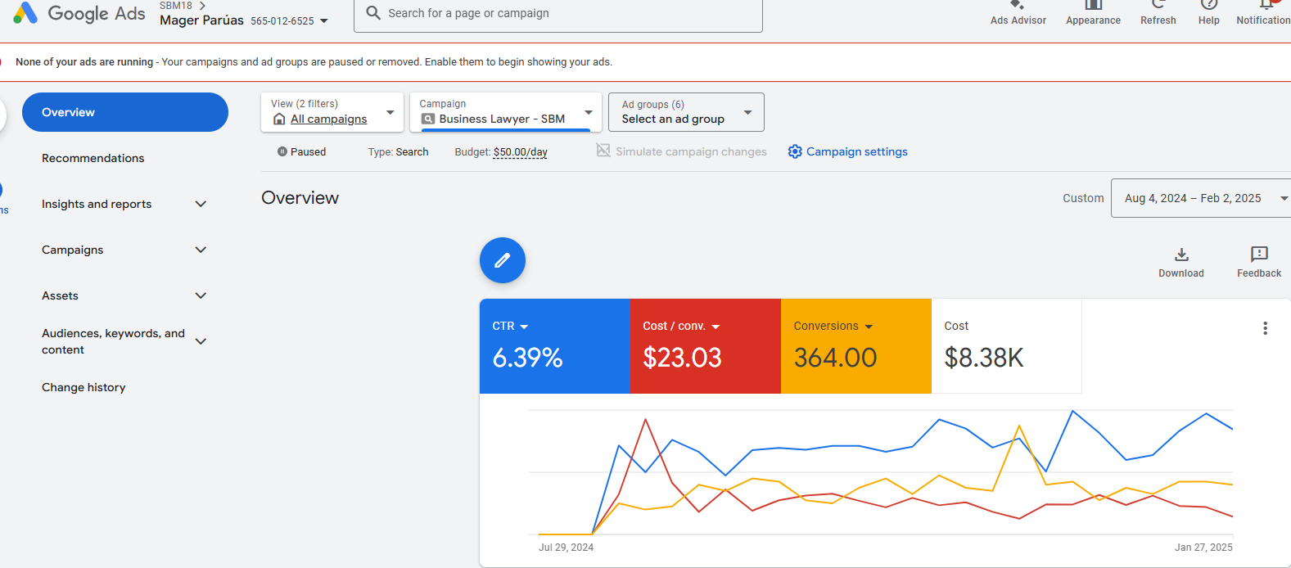
Task: Click the All campaigns home icon
Action: click(279, 119)
